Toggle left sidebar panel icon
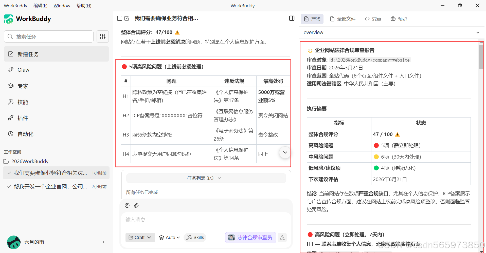Image resolution: width=486 pixels, height=253 pixels. [x=120, y=18]
